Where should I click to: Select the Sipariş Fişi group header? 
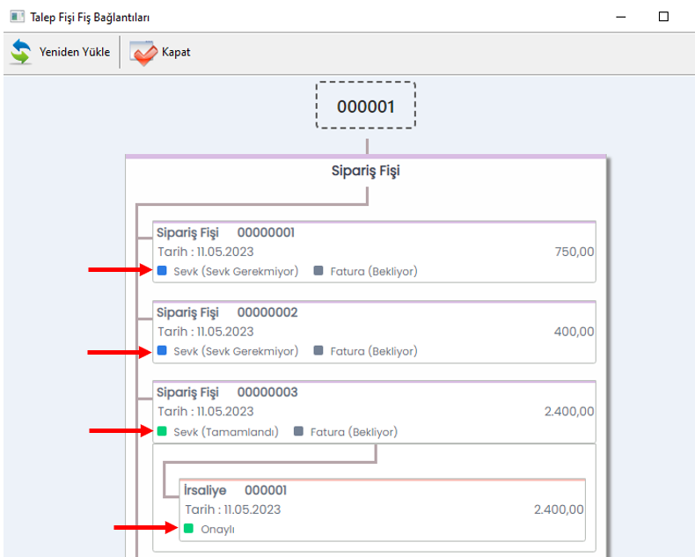(366, 171)
